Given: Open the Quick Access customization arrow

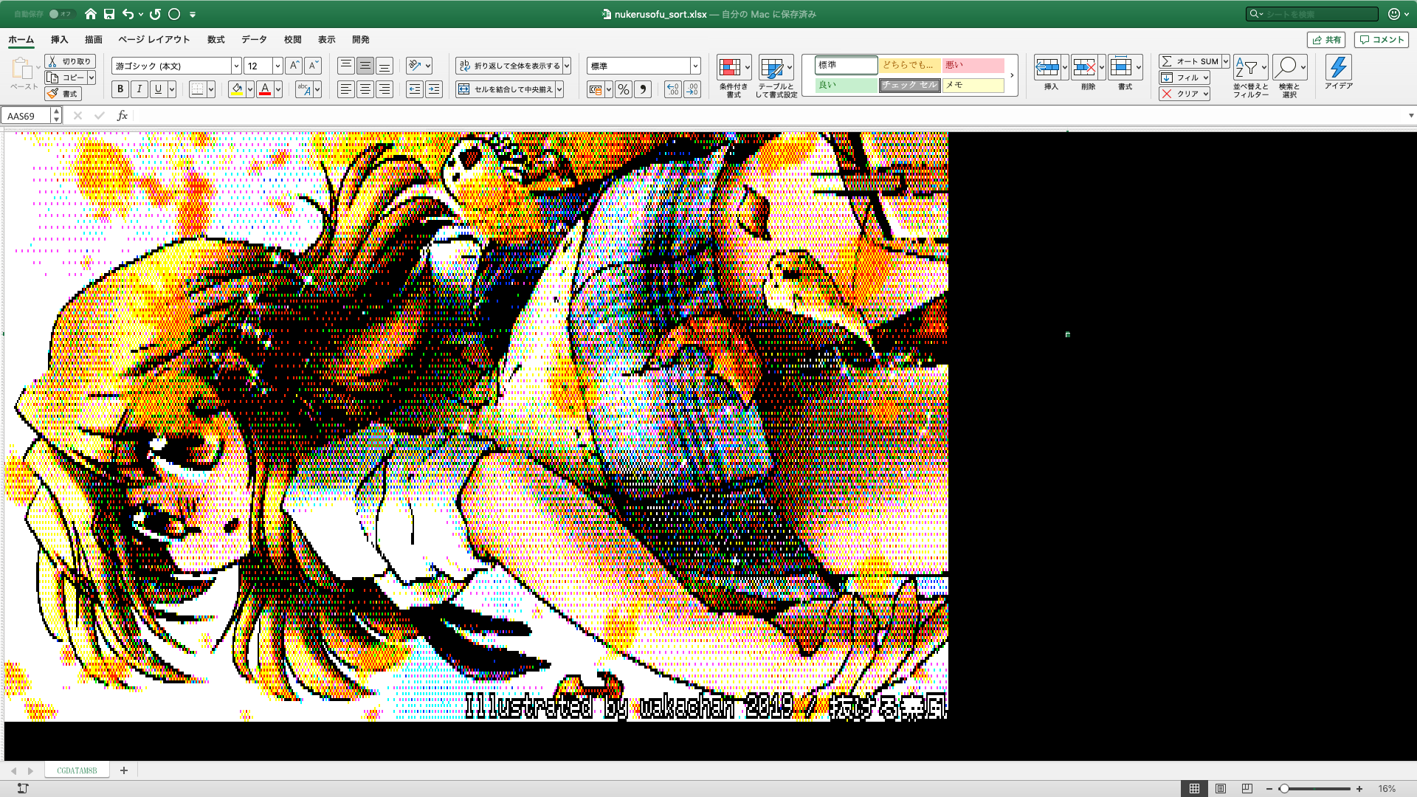Looking at the screenshot, I should (193, 14).
